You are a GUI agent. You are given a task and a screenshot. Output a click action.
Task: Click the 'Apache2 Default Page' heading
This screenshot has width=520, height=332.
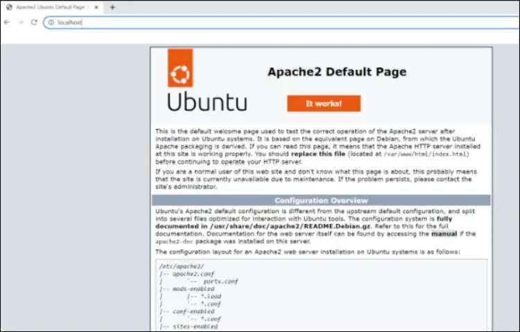pos(337,71)
